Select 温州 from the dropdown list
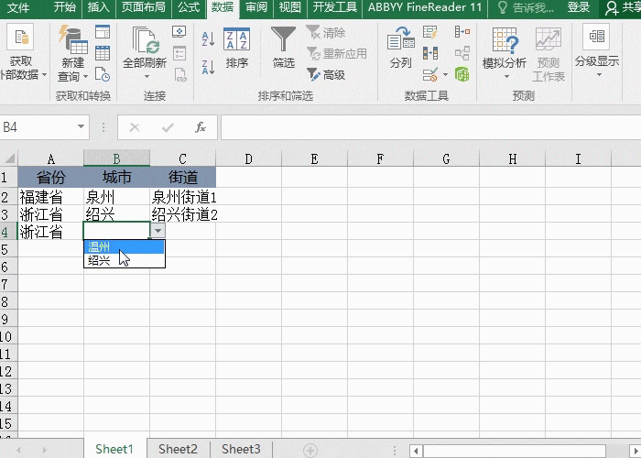Image resolution: width=641 pixels, height=458 pixels. [x=124, y=247]
